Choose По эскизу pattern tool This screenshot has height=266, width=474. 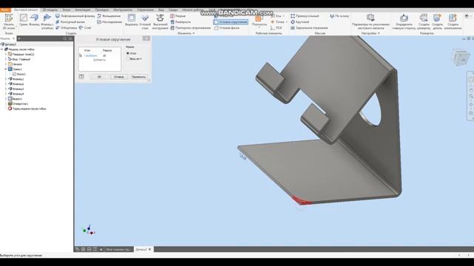coord(339,16)
